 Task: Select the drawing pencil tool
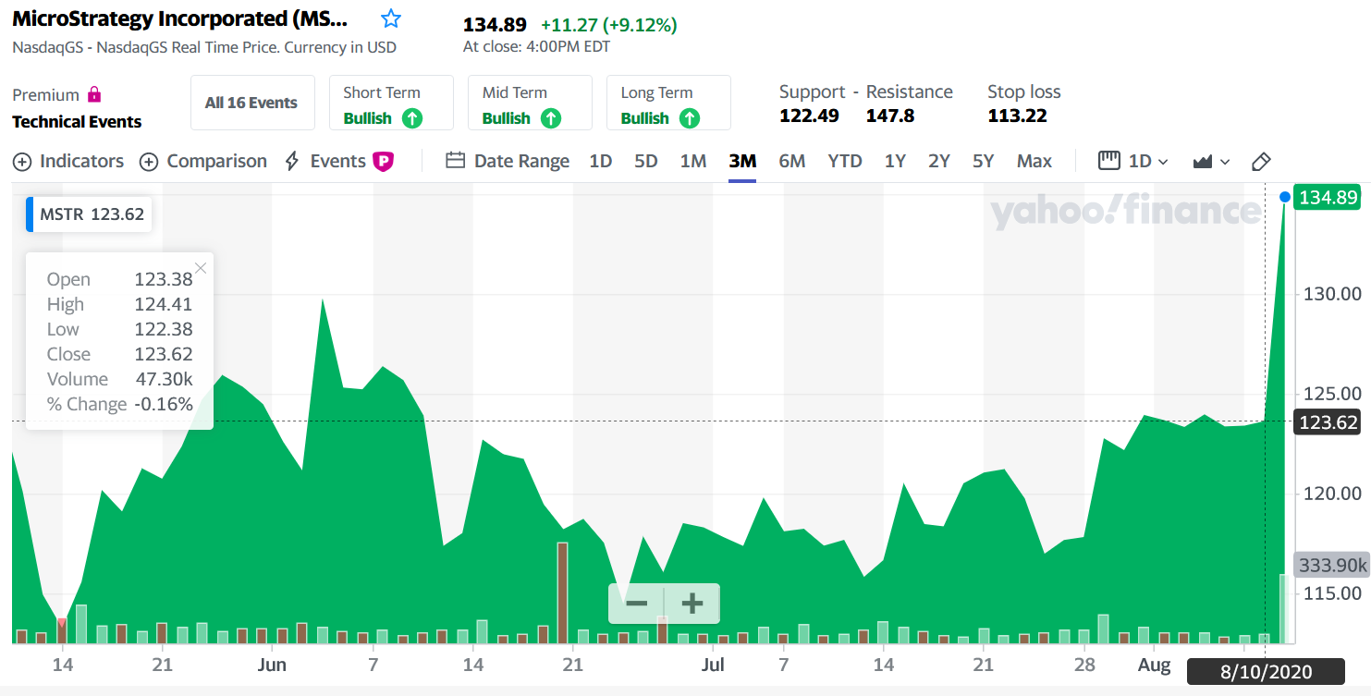click(1261, 162)
